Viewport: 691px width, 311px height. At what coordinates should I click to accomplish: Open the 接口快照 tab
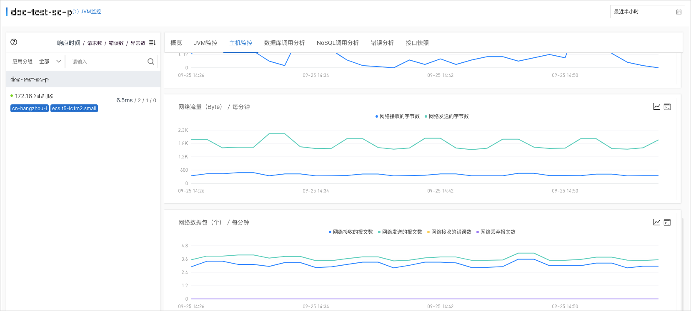coord(417,43)
